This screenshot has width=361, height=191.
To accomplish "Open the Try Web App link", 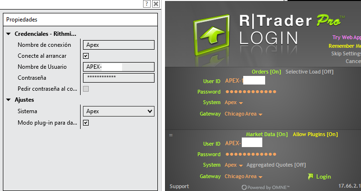I will coord(347,37).
